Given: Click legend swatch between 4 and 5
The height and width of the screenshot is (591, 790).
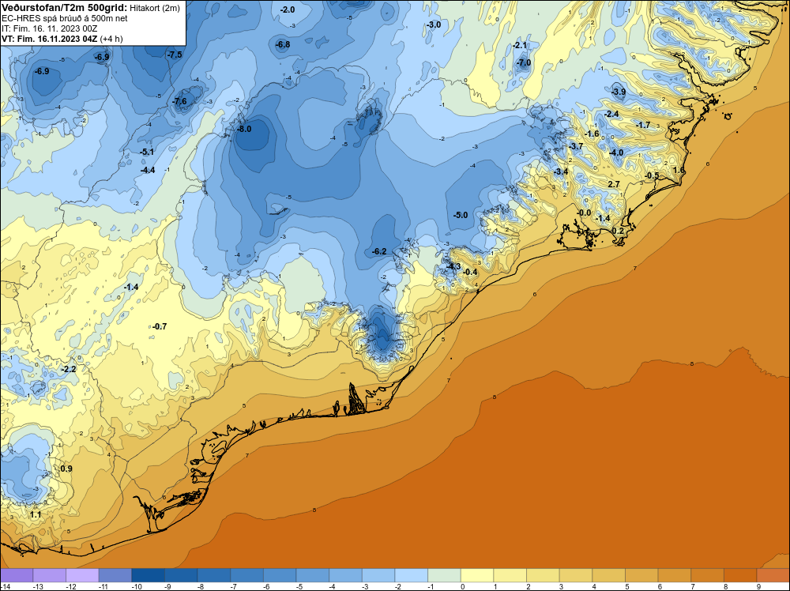Looking at the screenshot, I should pos(609,575).
